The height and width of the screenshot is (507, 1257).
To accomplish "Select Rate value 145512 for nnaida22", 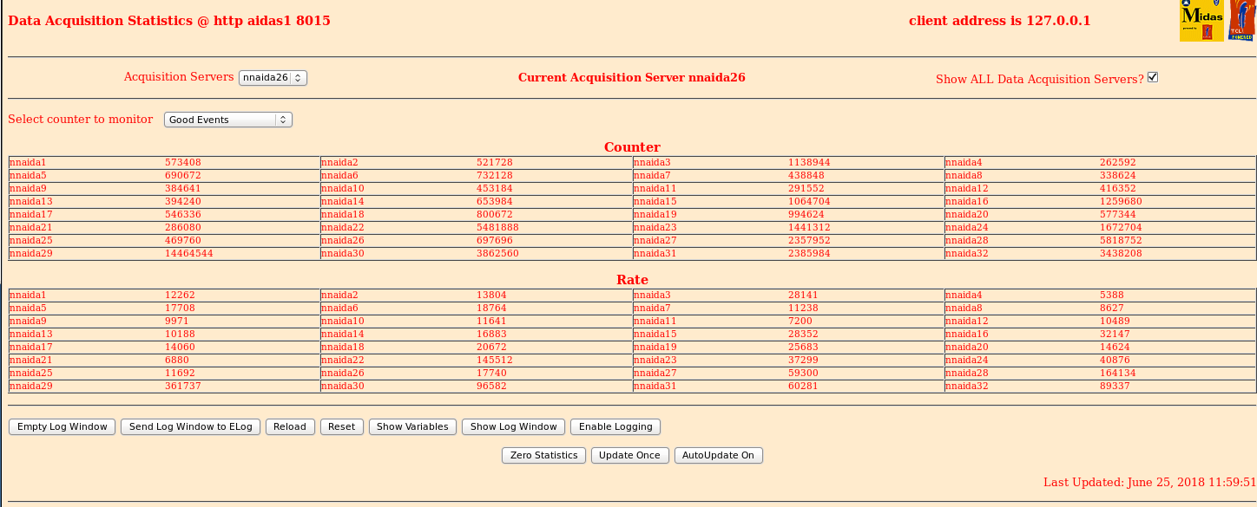I will tap(495, 360).
